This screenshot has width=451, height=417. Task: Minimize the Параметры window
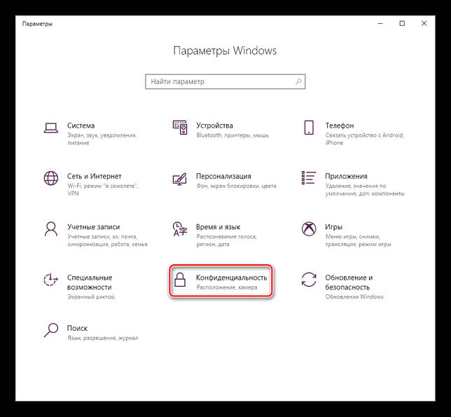[x=380, y=24]
